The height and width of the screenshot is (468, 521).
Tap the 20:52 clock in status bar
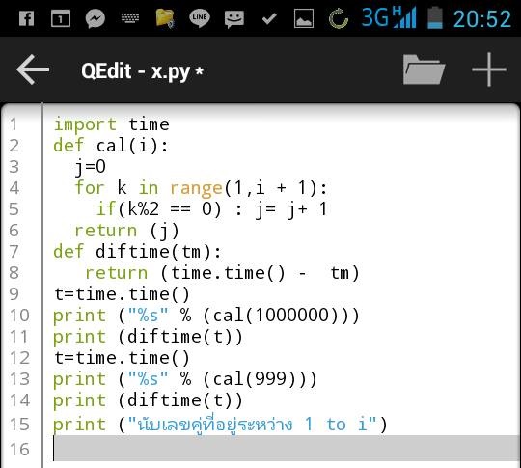coord(481,18)
